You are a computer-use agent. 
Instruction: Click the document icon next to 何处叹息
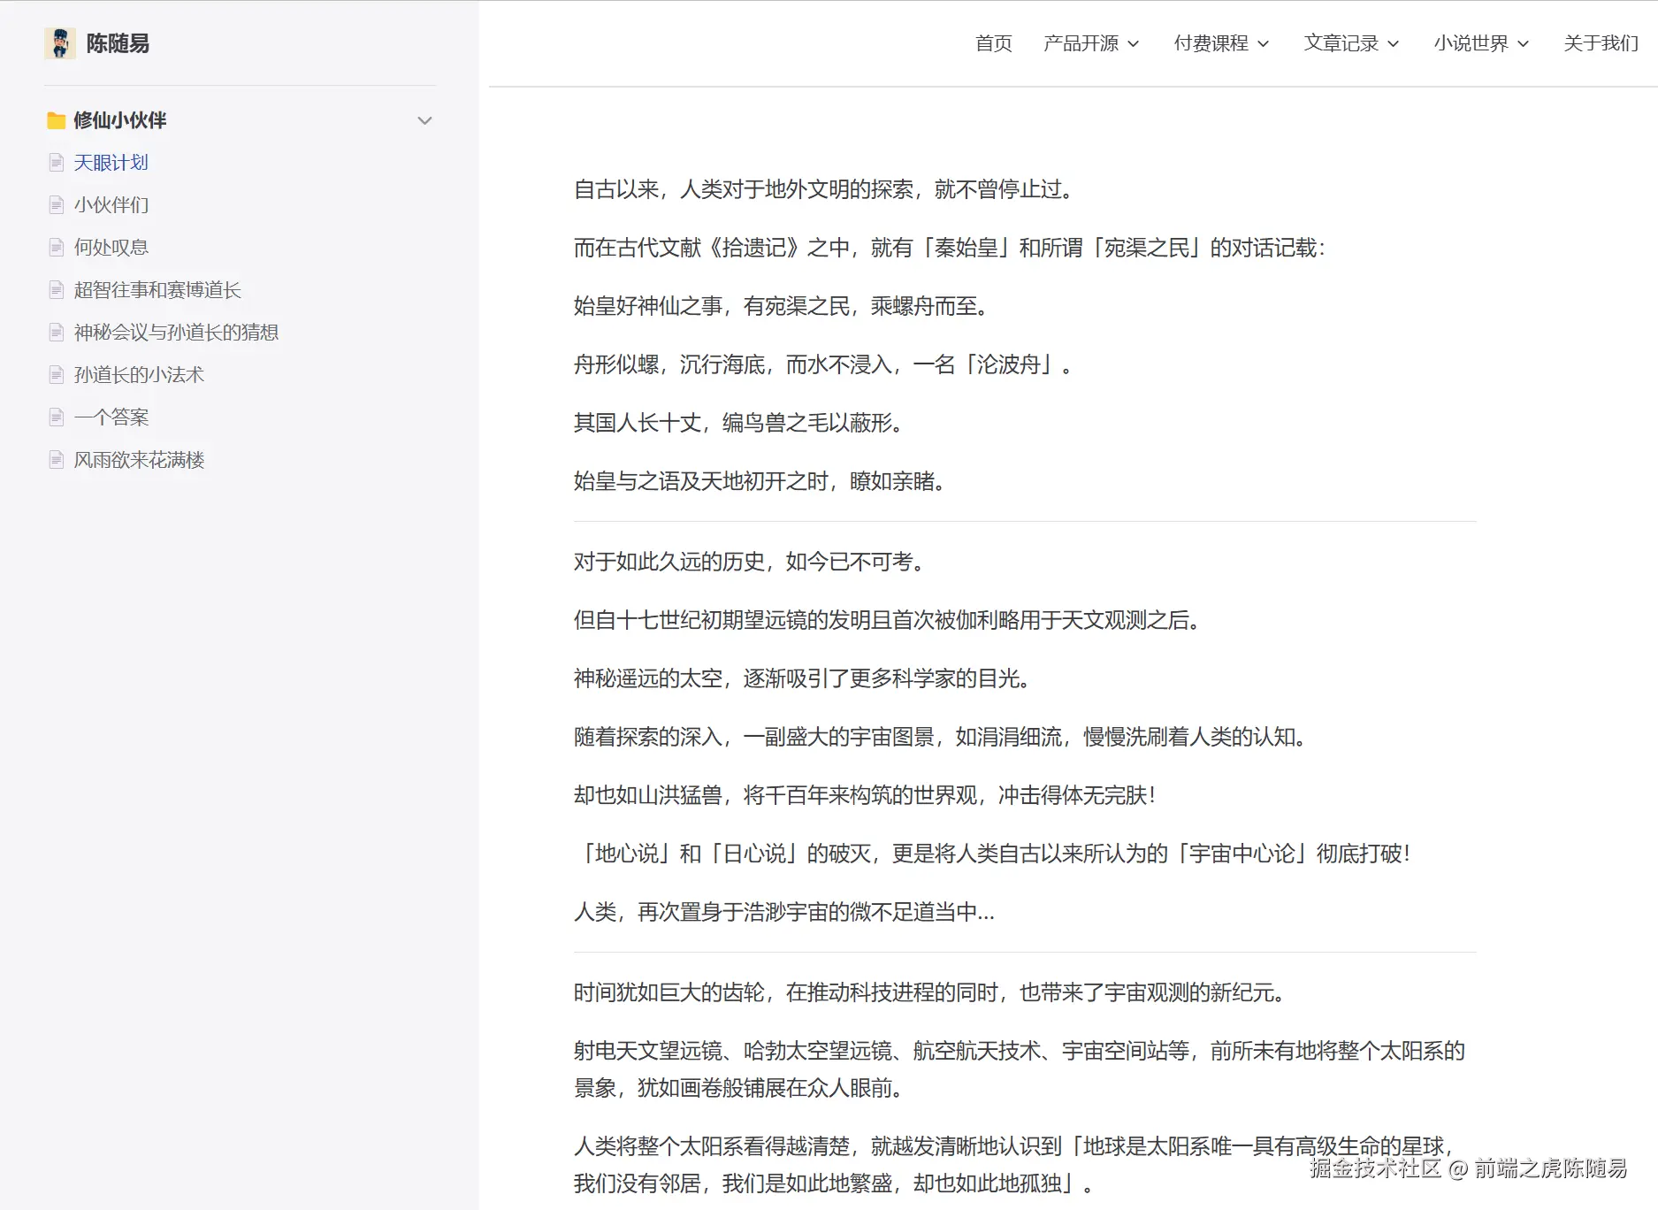point(55,247)
